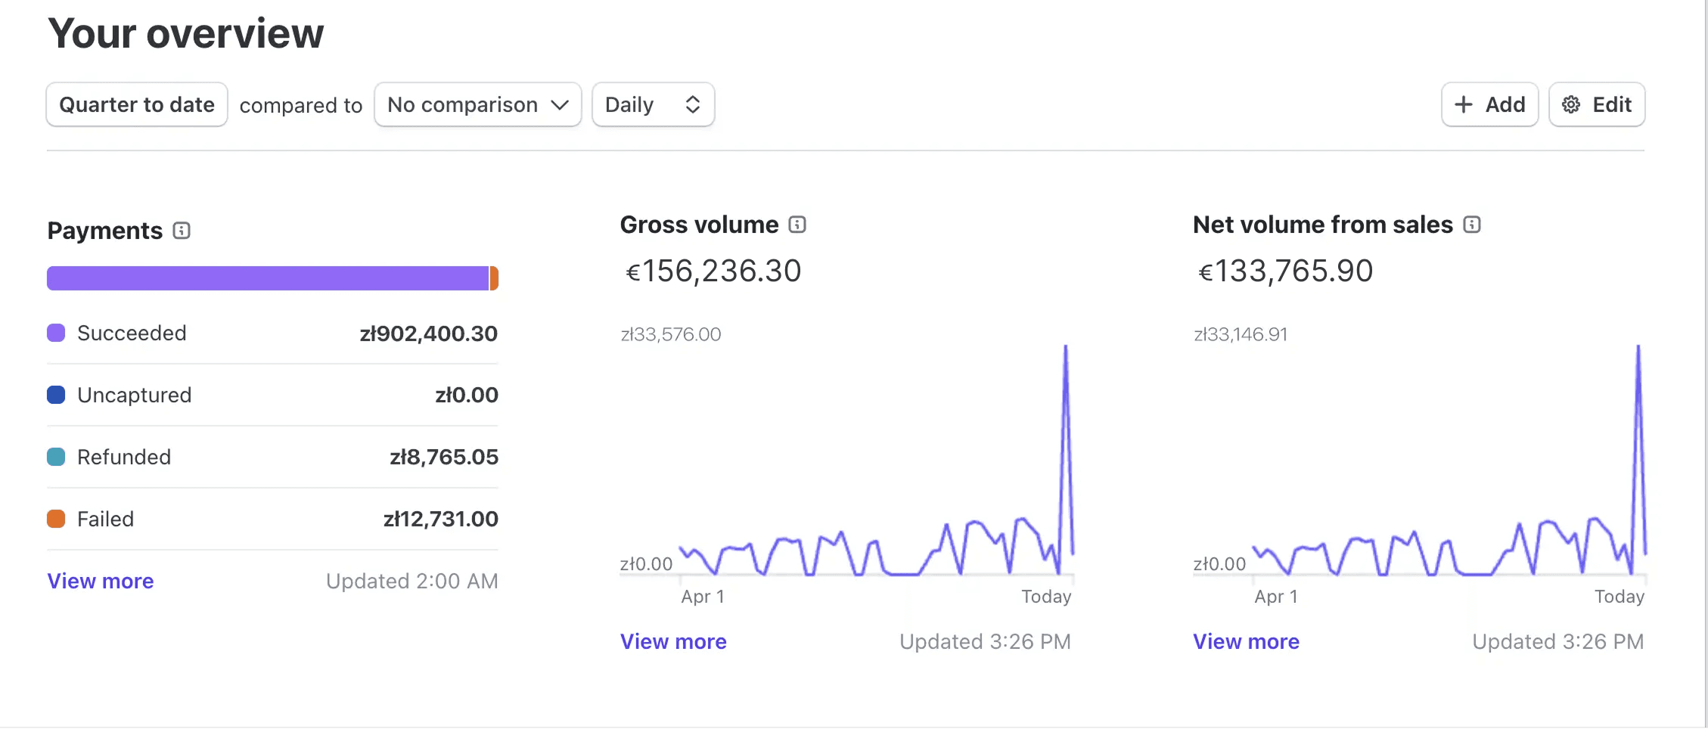Open the Net volume from sales info icon
Viewport: 1708px width, 729px height.
1472,225
